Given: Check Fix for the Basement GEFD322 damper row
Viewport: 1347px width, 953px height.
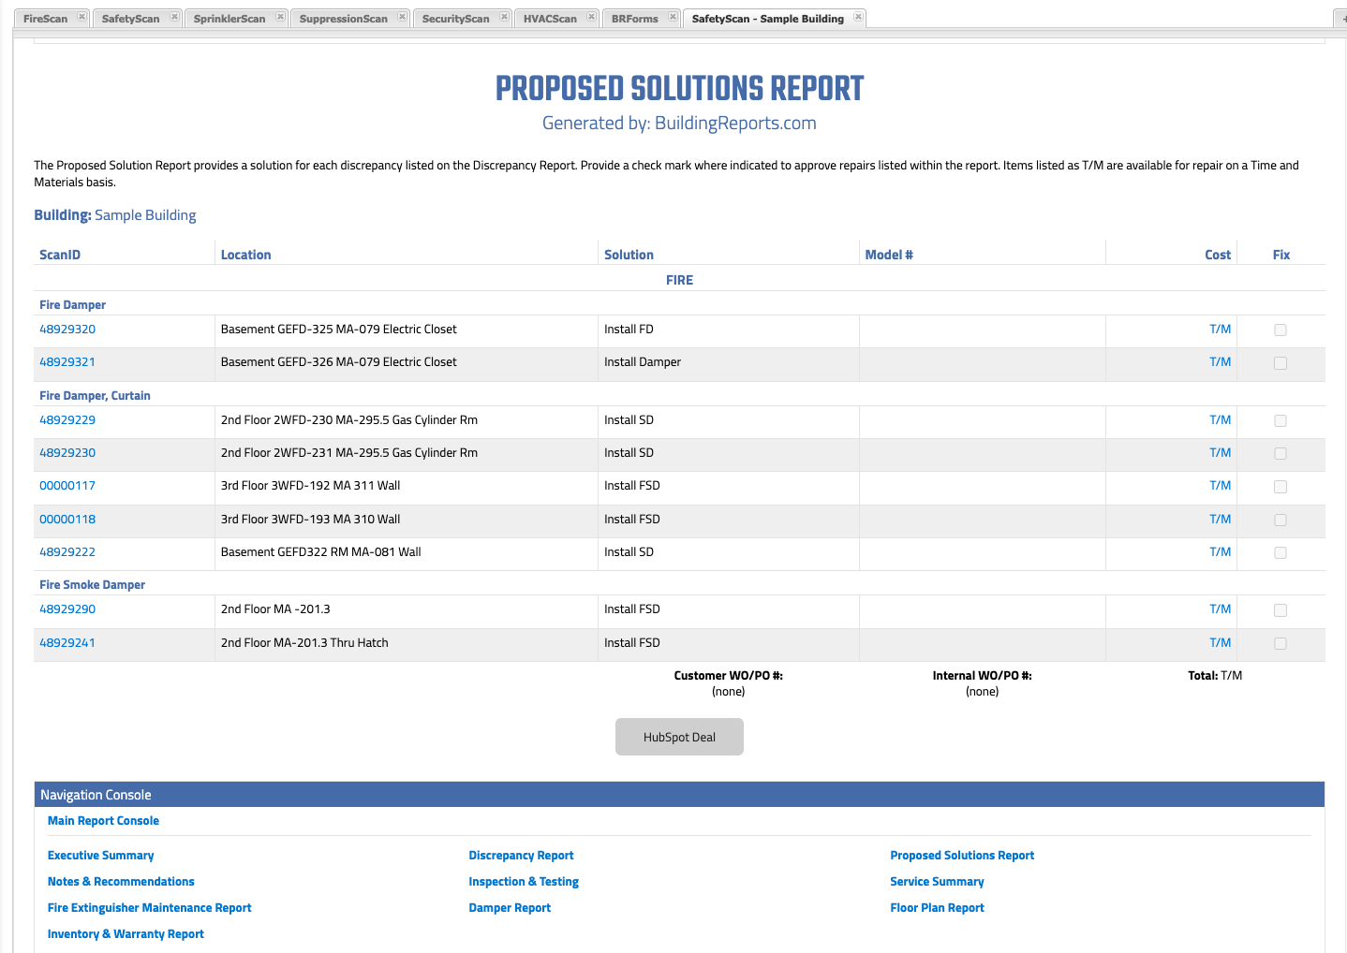Looking at the screenshot, I should 1280,552.
